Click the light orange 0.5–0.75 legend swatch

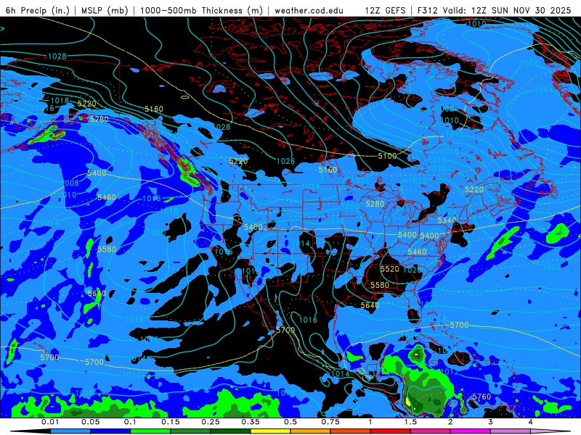[311, 431]
